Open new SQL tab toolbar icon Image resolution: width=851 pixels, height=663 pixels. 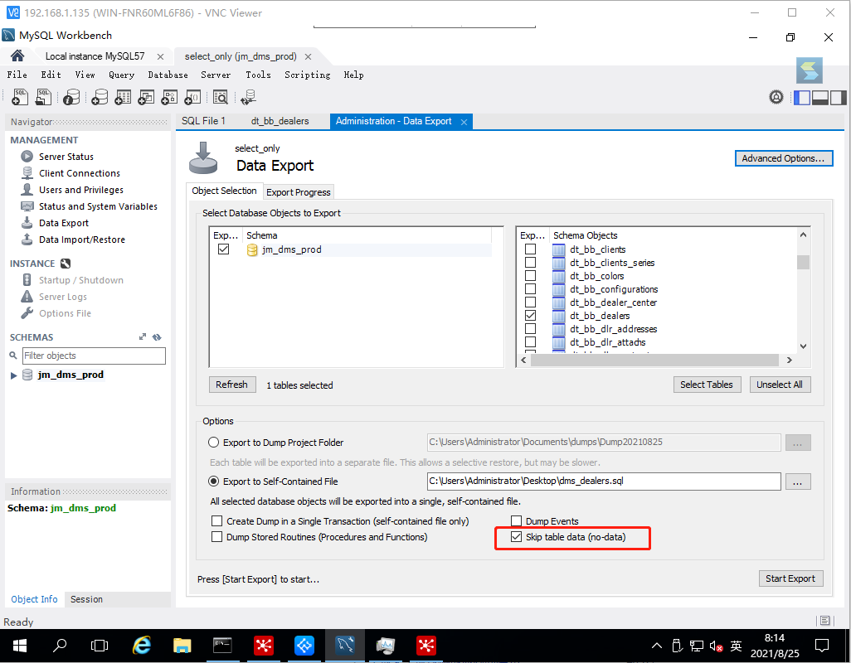click(20, 97)
